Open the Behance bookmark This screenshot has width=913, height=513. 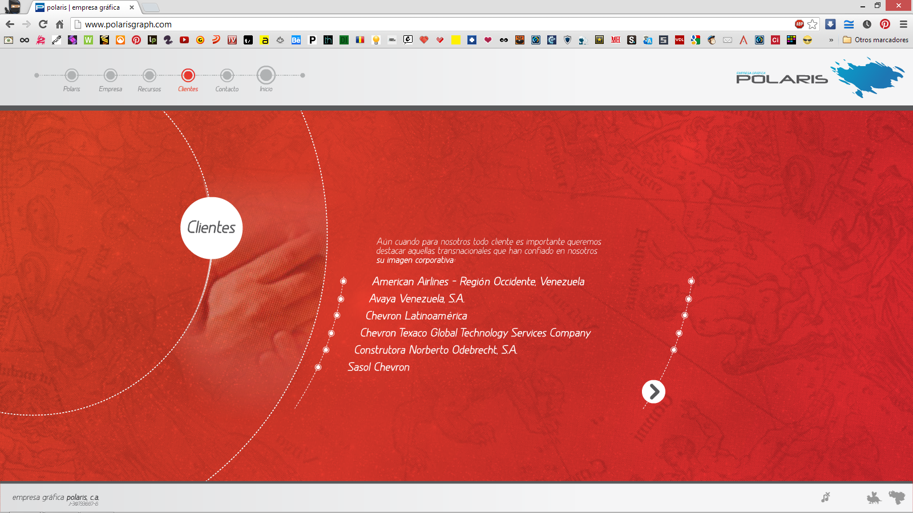tap(296, 40)
